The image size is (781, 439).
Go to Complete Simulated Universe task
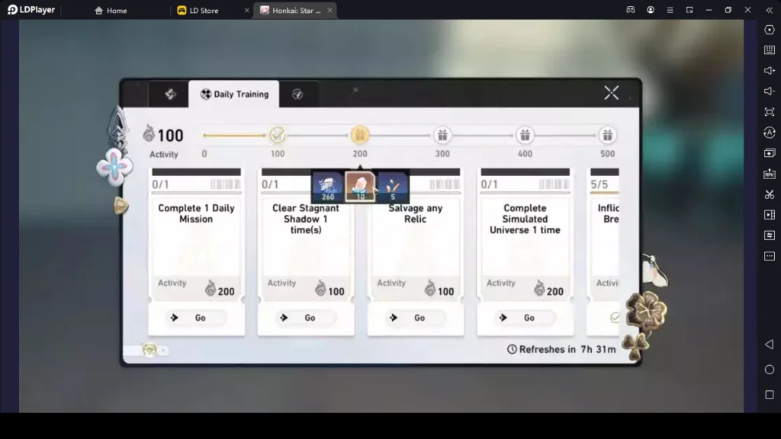525,318
